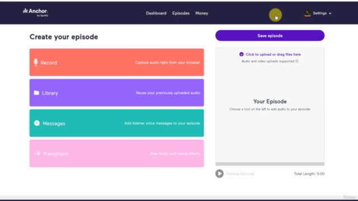Click the microphone icon on Record
358x201 pixels.
(x=36, y=63)
